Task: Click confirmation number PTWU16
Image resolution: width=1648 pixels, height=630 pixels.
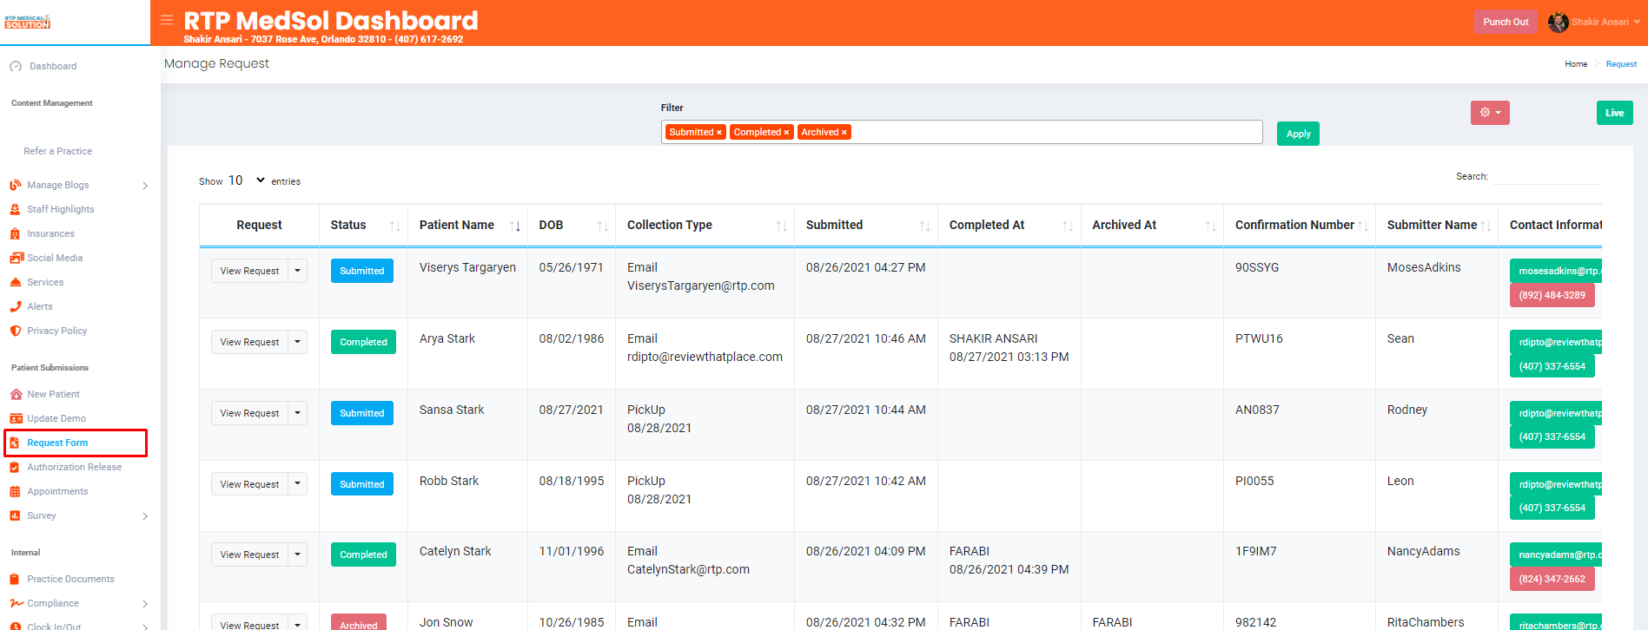Action: pos(1259,338)
